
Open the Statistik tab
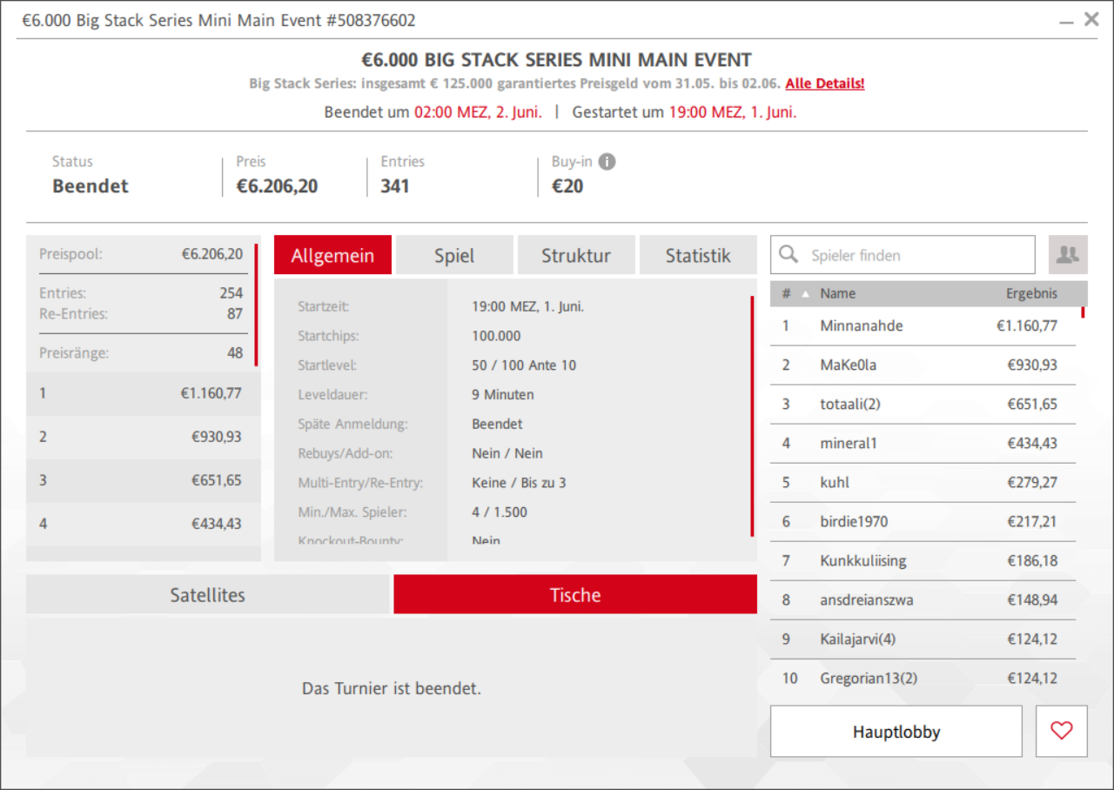point(698,256)
